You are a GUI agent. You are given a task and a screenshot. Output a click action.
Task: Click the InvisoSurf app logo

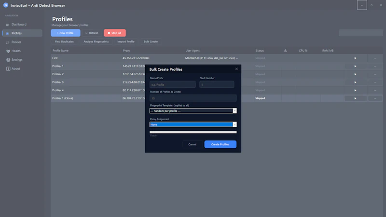(x=5, y=5)
